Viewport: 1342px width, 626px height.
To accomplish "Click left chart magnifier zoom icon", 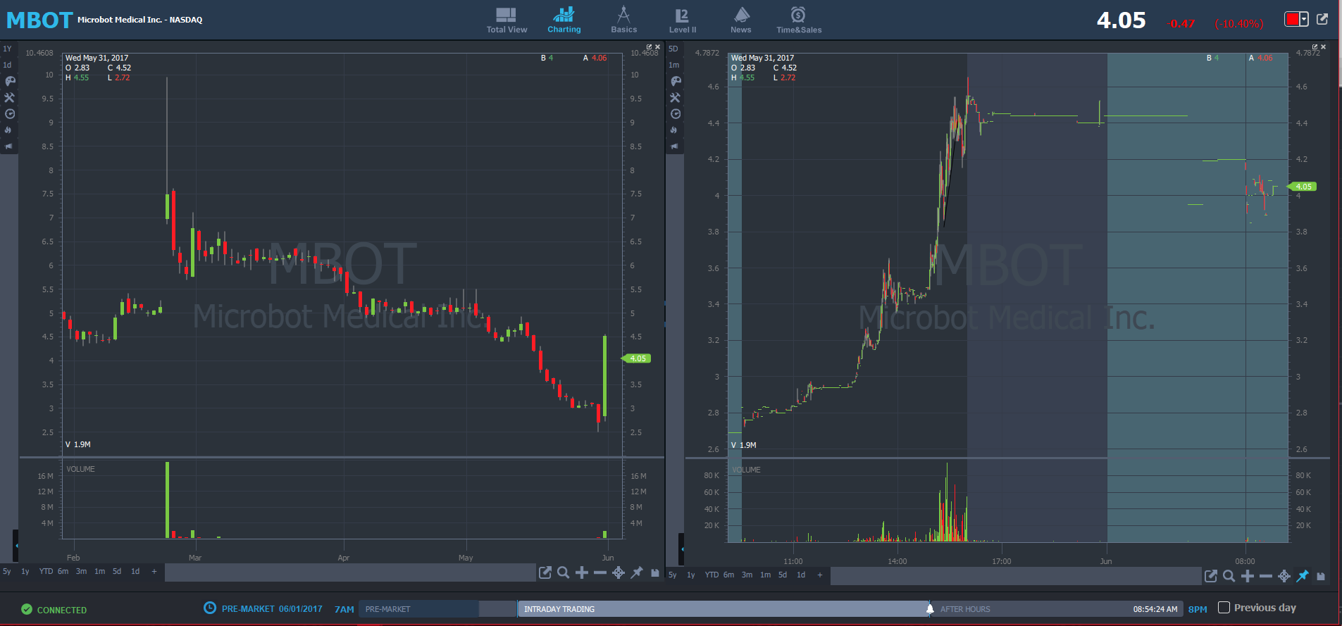I will pyautogui.click(x=564, y=572).
